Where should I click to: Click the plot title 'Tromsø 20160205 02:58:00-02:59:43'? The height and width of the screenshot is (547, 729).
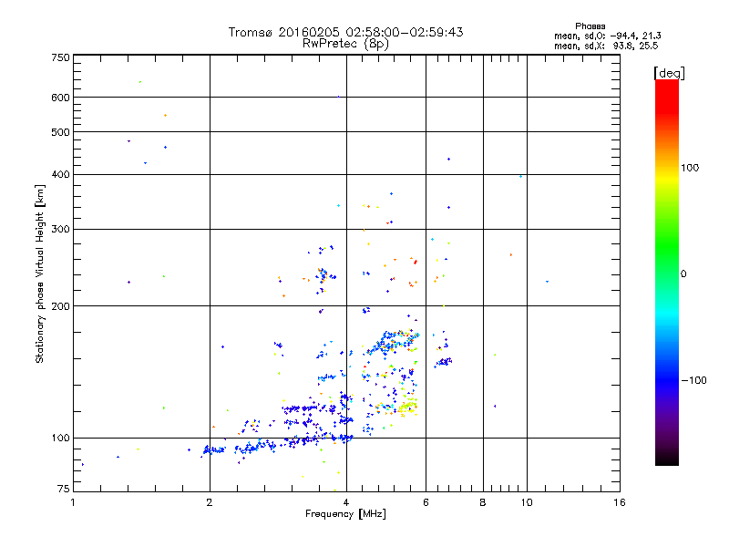(x=345, y=32)
